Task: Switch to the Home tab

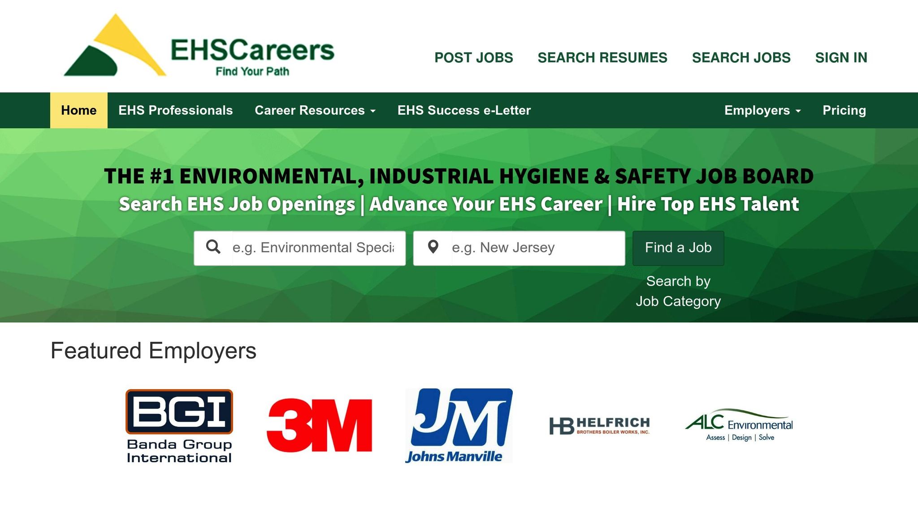Action: tap(78, 110)
